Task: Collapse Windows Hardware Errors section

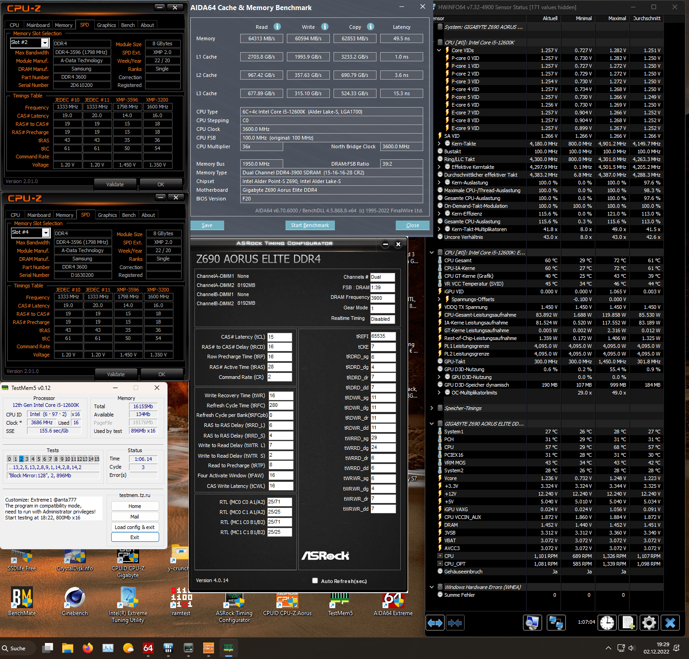Action: [x=431, y=587]
